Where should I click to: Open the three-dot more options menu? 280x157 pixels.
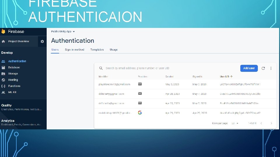[271, 68]
